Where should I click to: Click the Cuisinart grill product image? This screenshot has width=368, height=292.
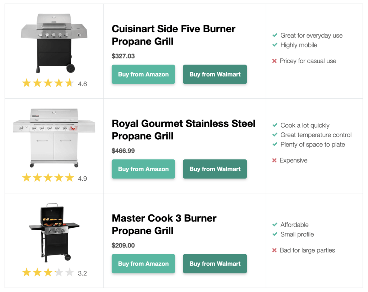(x=54, y=43)
